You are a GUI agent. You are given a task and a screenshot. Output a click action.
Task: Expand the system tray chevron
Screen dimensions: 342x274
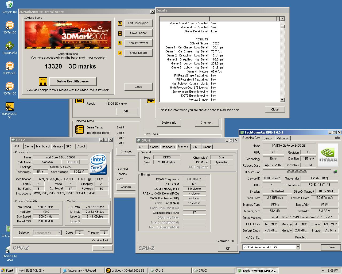coord(323,271)
